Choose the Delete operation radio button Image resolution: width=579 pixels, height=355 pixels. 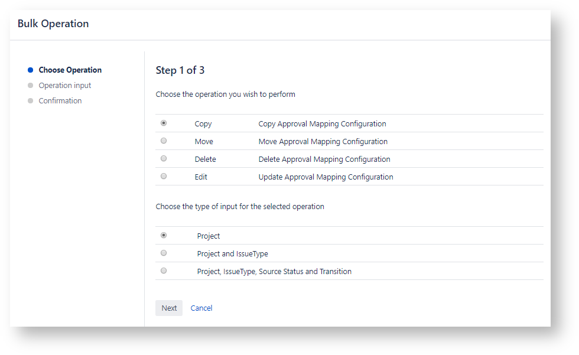(x=164, y=159)
